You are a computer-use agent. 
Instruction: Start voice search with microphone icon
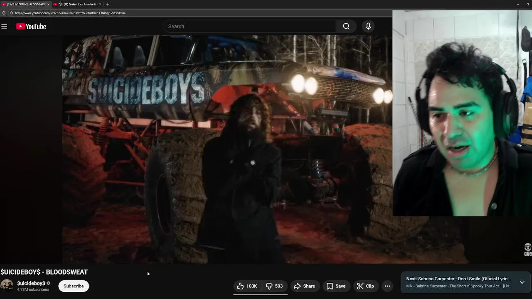[368, 27]
